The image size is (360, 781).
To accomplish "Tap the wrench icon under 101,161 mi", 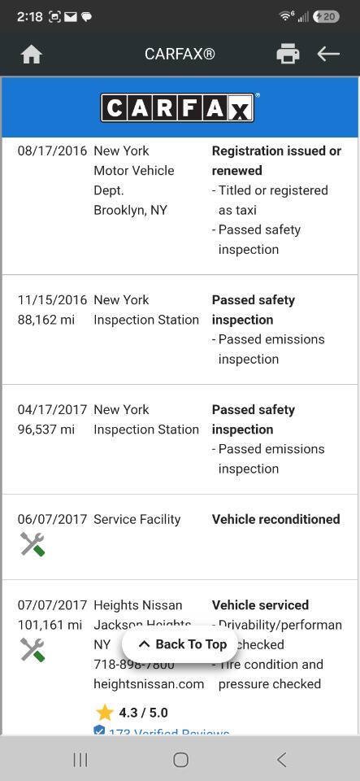I will [33, 649].
